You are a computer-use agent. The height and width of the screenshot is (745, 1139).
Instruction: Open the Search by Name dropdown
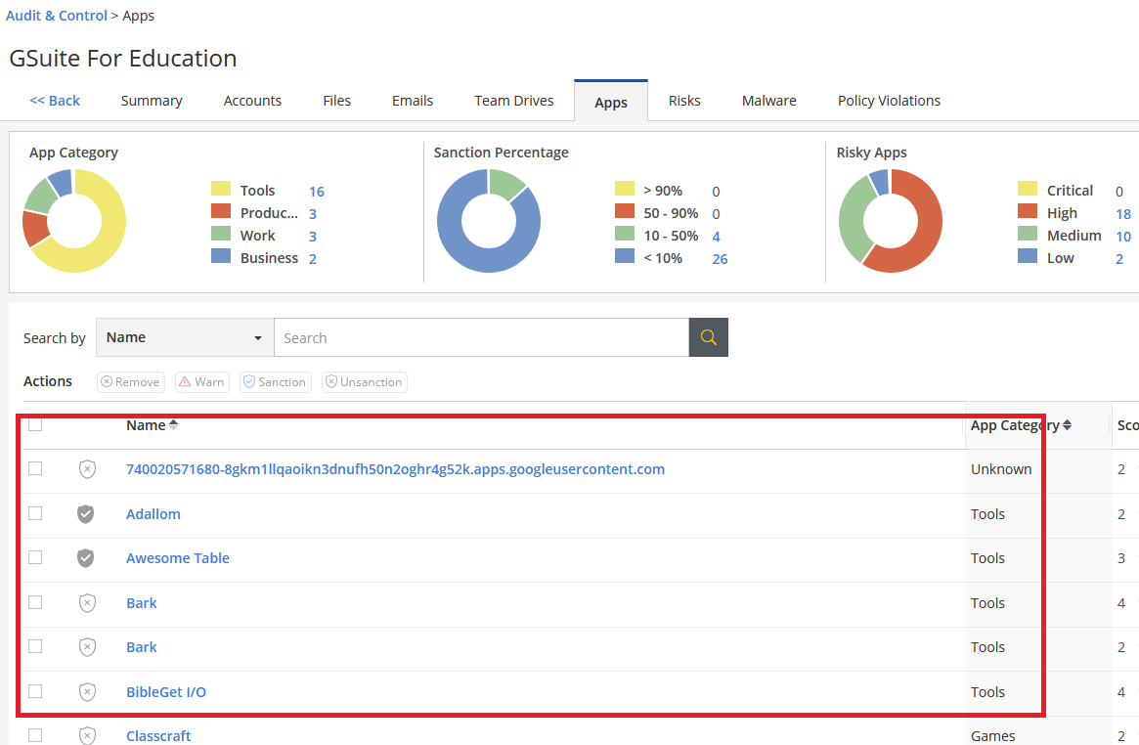tap(184, 337)
